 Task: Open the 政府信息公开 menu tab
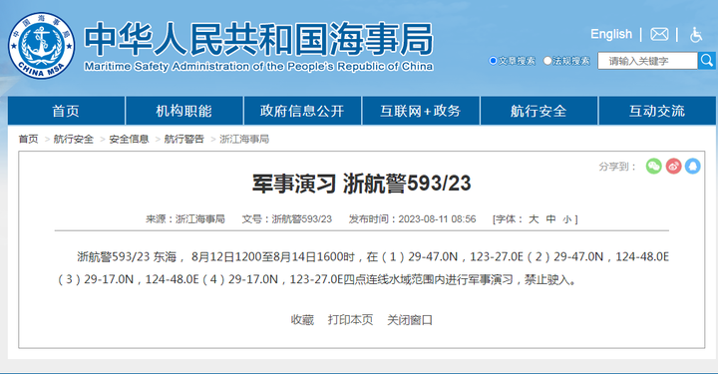(x=302, y=111)
